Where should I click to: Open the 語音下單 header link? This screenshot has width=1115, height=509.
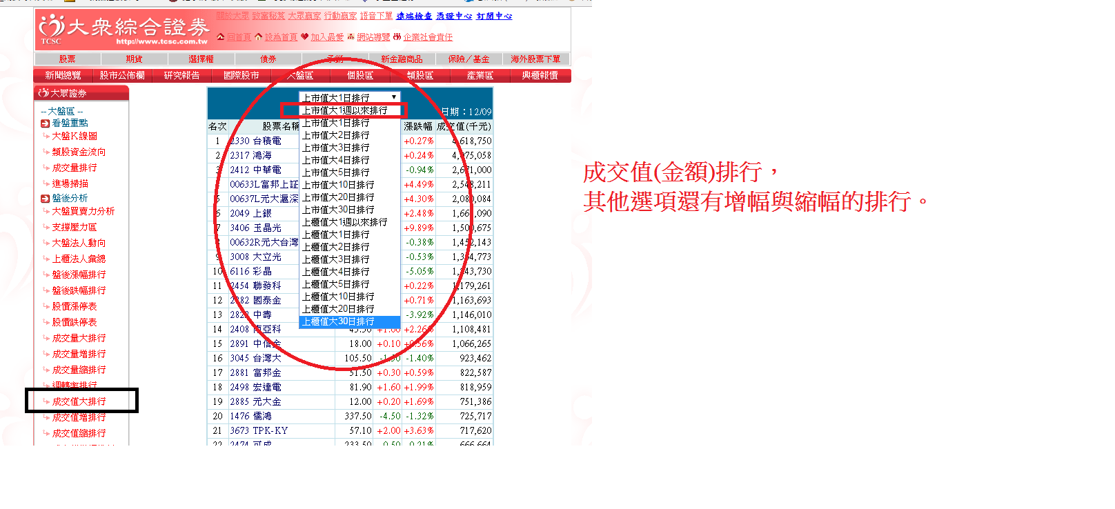(x=377, y=16)
